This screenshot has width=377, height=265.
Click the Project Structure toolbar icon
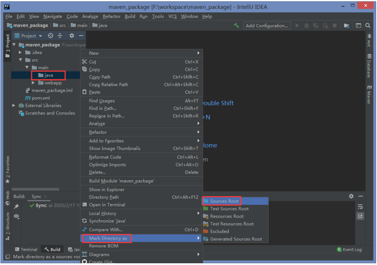point(346,25)
